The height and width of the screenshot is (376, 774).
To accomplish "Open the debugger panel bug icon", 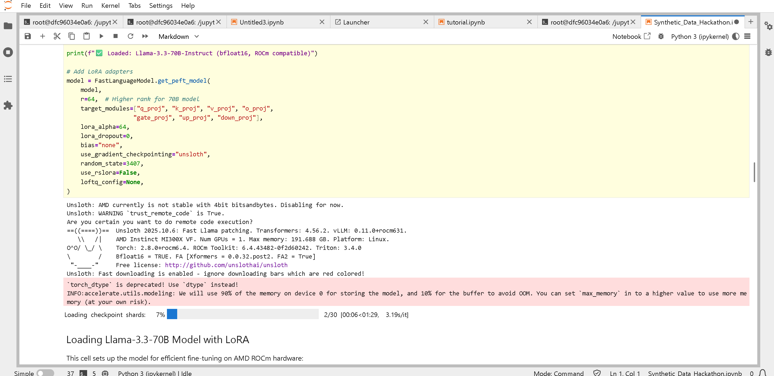I will (768, 53).
